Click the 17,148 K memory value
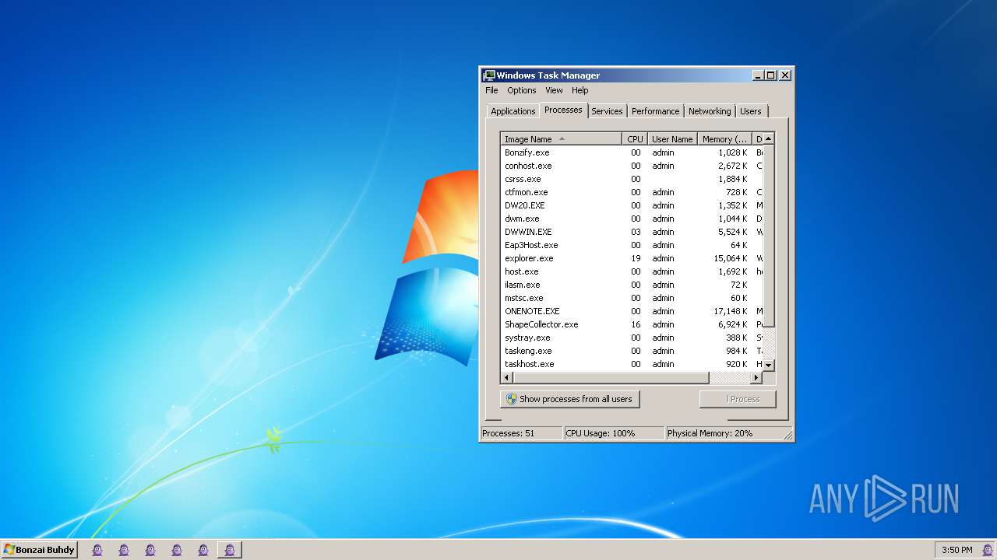The image size is (997, 560). (x=732, y=311)
